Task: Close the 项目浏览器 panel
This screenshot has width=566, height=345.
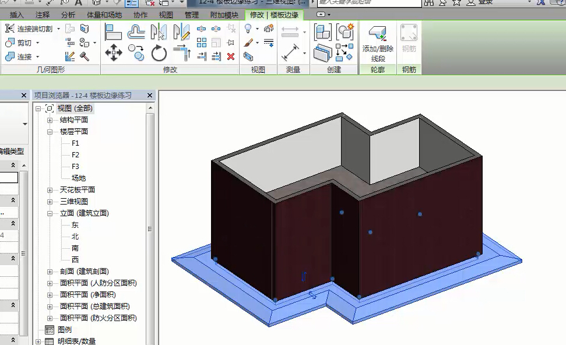Action: [x=150, y=95]
